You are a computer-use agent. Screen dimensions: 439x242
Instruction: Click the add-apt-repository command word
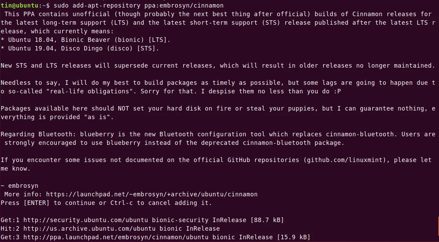click(x=107, y=5)
